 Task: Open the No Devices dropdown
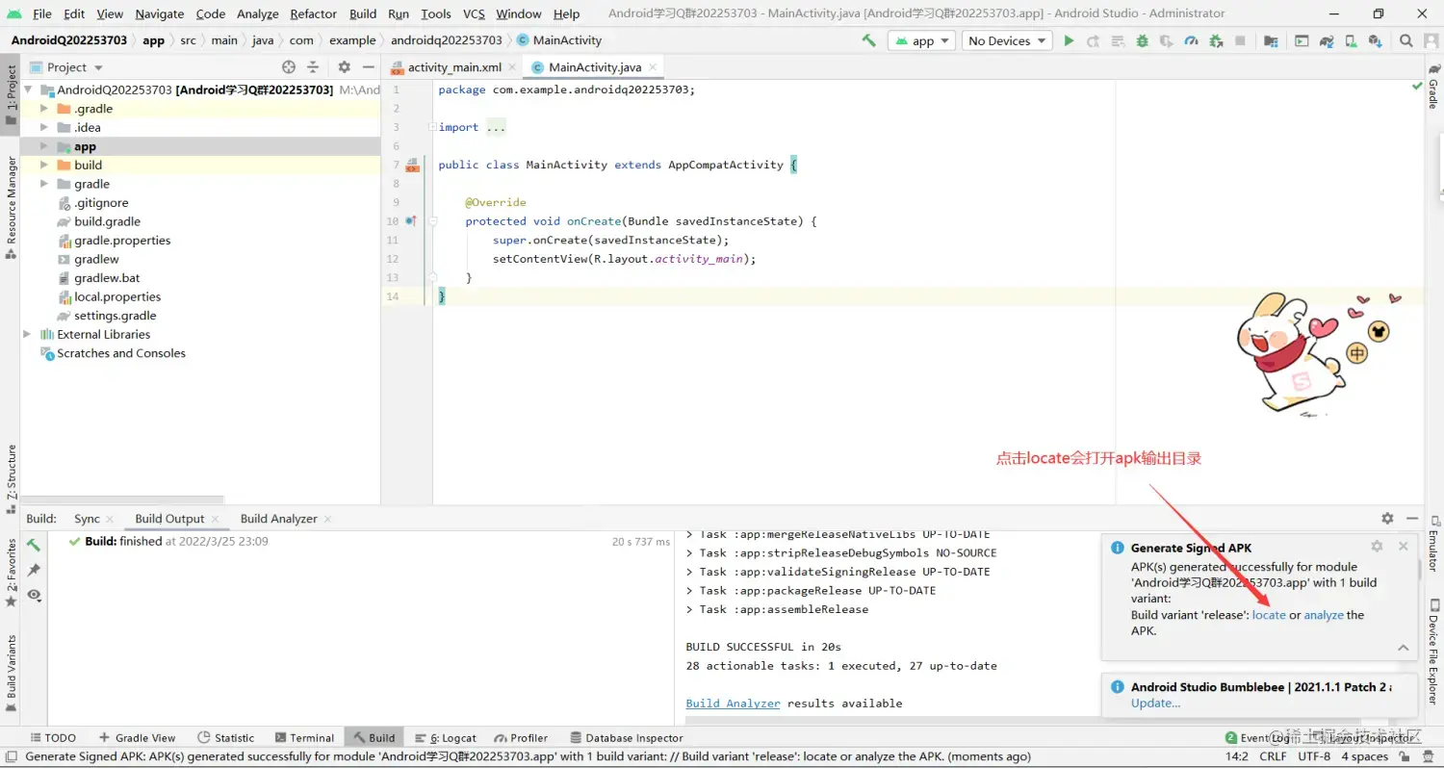pos(1007,40)
